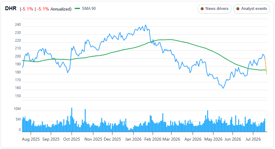Click the first -5.1% return value
The height and width of the screenshot is (149, 275).
[x=27, y=9]
